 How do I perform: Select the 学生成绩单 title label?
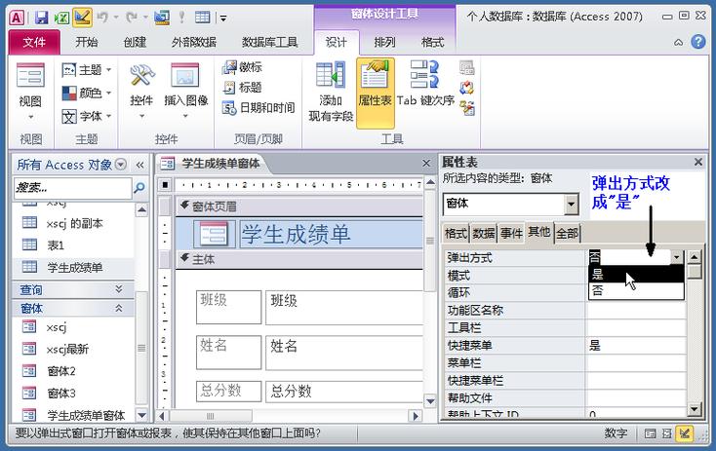click(331, 235)
